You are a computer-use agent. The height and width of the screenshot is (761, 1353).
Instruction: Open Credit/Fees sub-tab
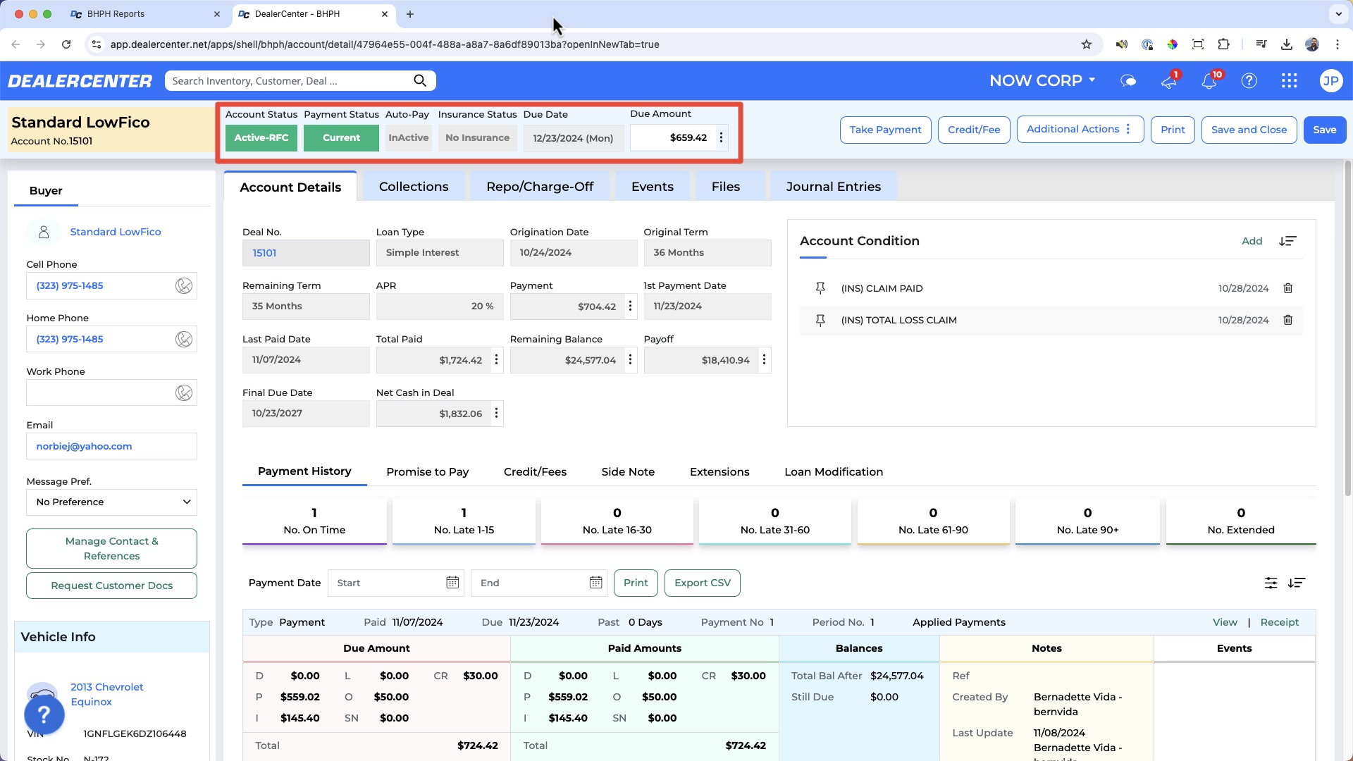[535, 472]
